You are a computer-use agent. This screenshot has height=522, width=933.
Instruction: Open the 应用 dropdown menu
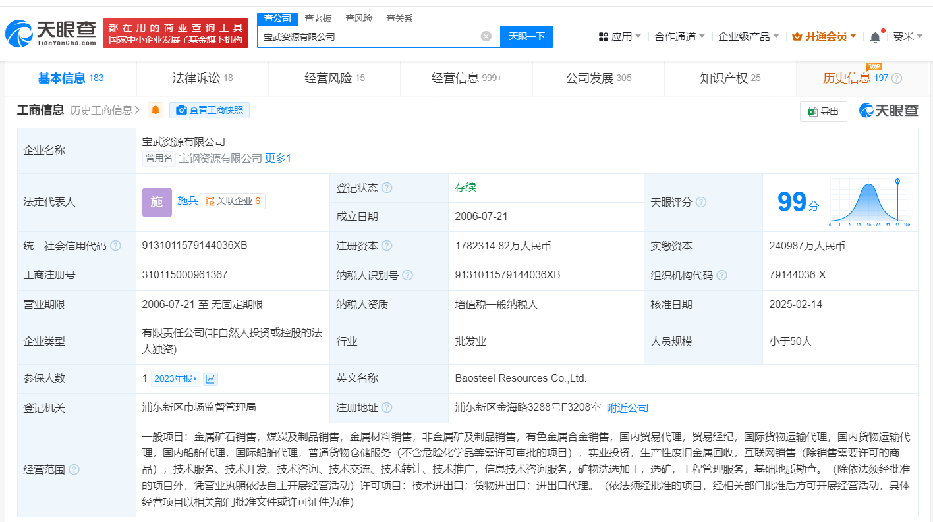(x=619, y=37)
